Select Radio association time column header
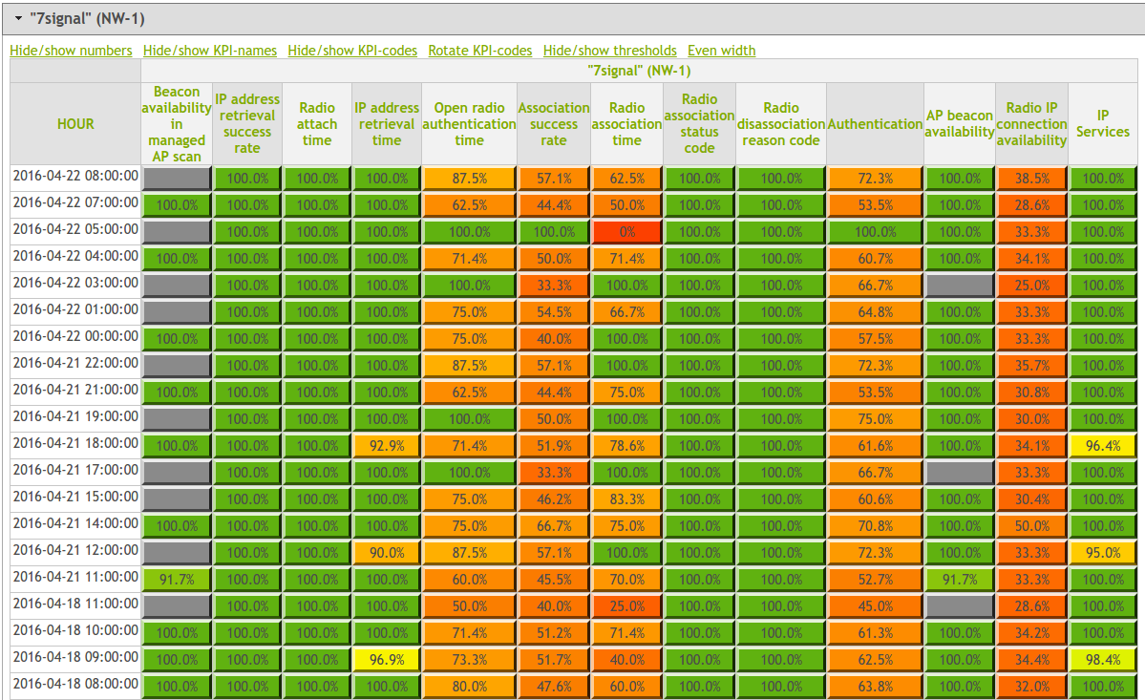Viewport: 1145px width, 700px height. pos(626,124)
